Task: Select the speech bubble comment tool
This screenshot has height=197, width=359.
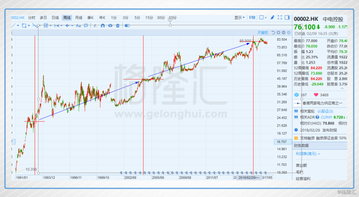Action: click(86, 25)
